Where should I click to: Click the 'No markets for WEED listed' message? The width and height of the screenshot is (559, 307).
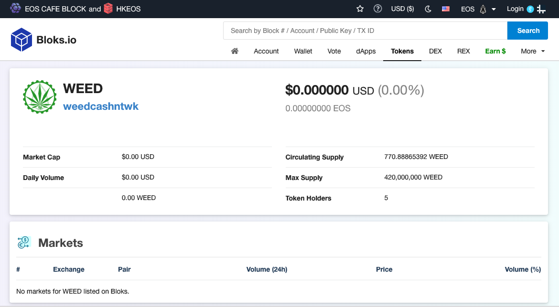73,291
